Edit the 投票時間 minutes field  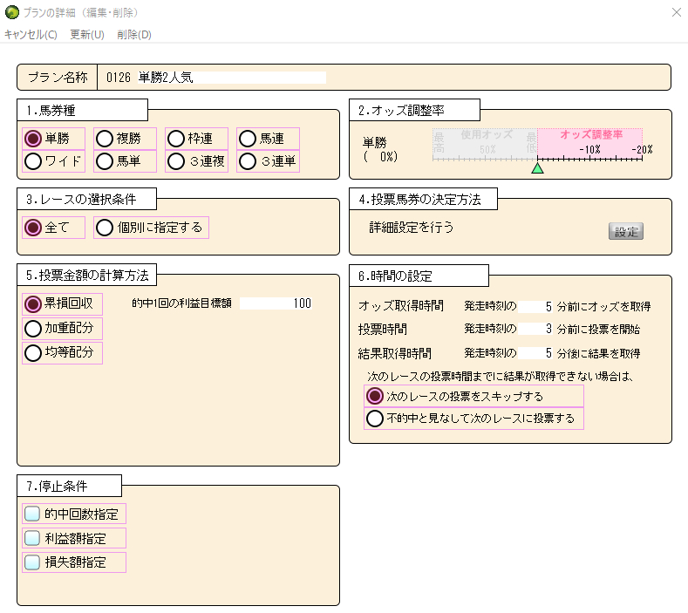(x=535, y=329)
